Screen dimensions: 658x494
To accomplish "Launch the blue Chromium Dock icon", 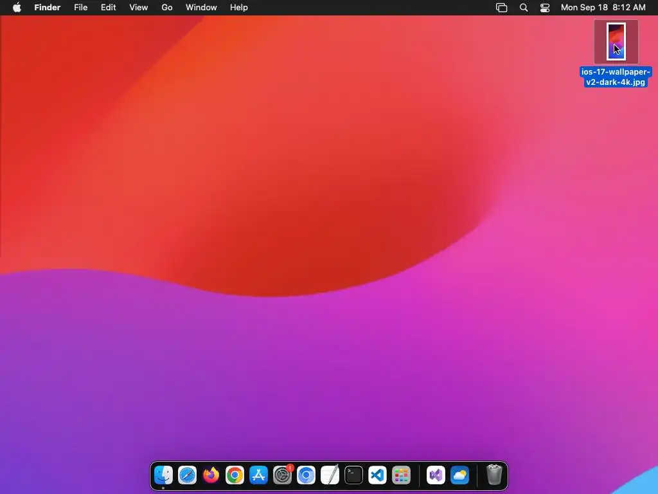I will [306, 475].
